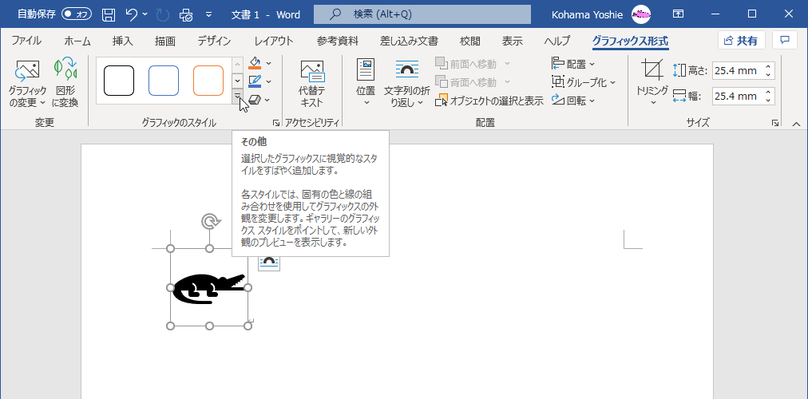The image size is (808, 399).
Task: Switch to the デザイン tab
Action: (x=214, y=41)
